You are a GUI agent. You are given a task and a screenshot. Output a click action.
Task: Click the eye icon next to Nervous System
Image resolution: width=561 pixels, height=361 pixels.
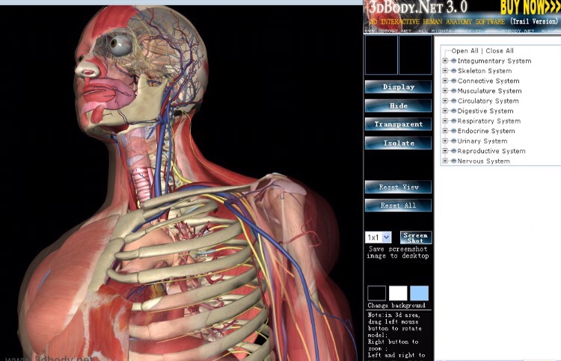pos(453,161)
